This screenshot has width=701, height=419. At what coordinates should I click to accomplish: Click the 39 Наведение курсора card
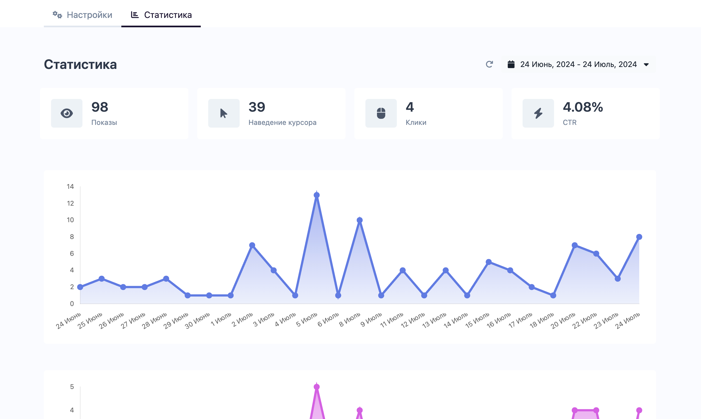271,114
